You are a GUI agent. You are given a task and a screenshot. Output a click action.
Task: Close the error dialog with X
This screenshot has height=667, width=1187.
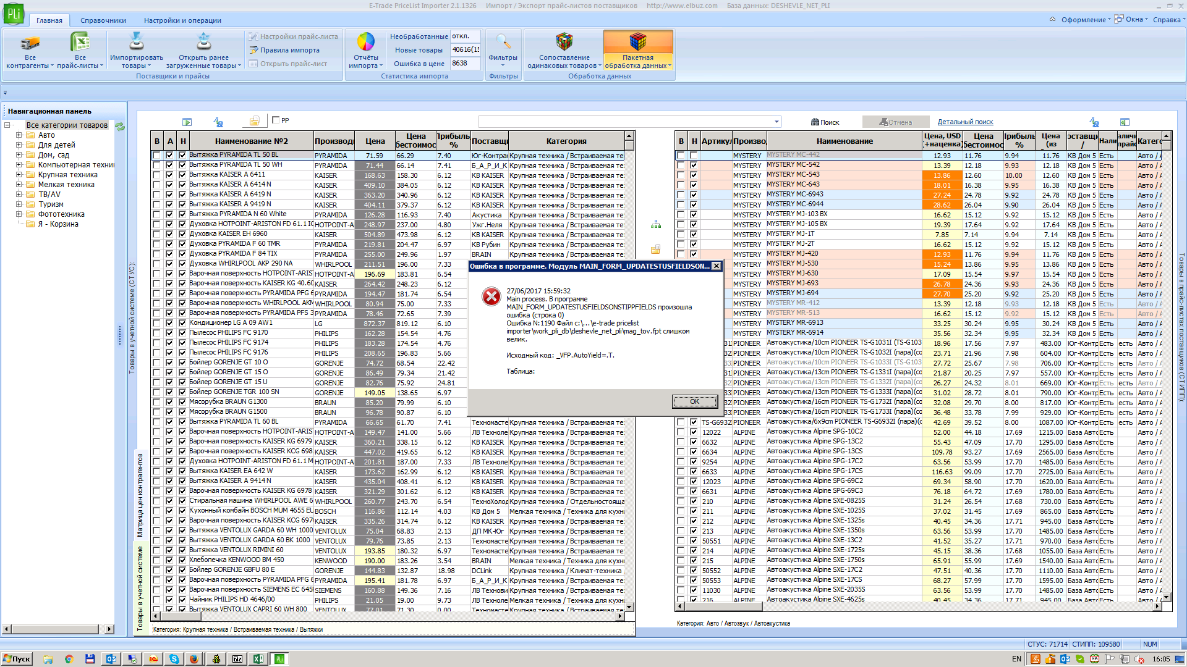[716, 266]
